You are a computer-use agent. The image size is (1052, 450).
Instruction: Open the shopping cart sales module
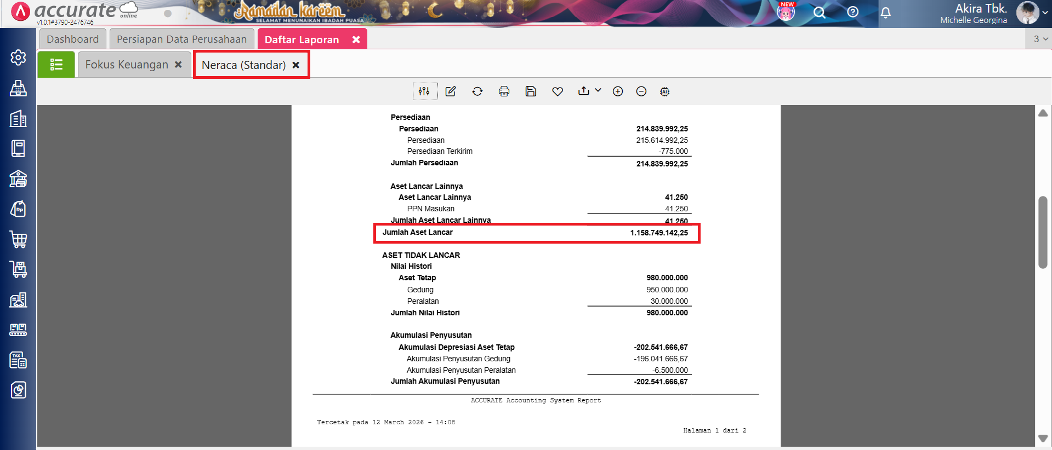point(18,239)
